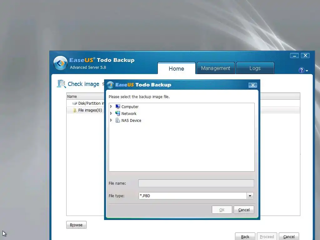
Task: Click the 'Please select the backup image file.' text
Action: coord(139,97)
